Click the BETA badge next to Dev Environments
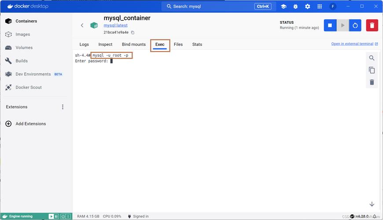 (x=58, y=74)
